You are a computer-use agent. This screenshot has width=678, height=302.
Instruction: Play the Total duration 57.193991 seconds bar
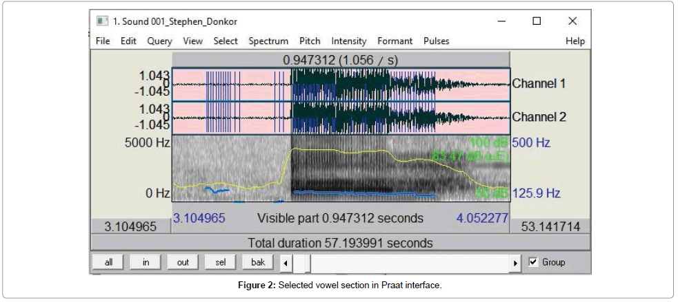[x=340, y=243]
